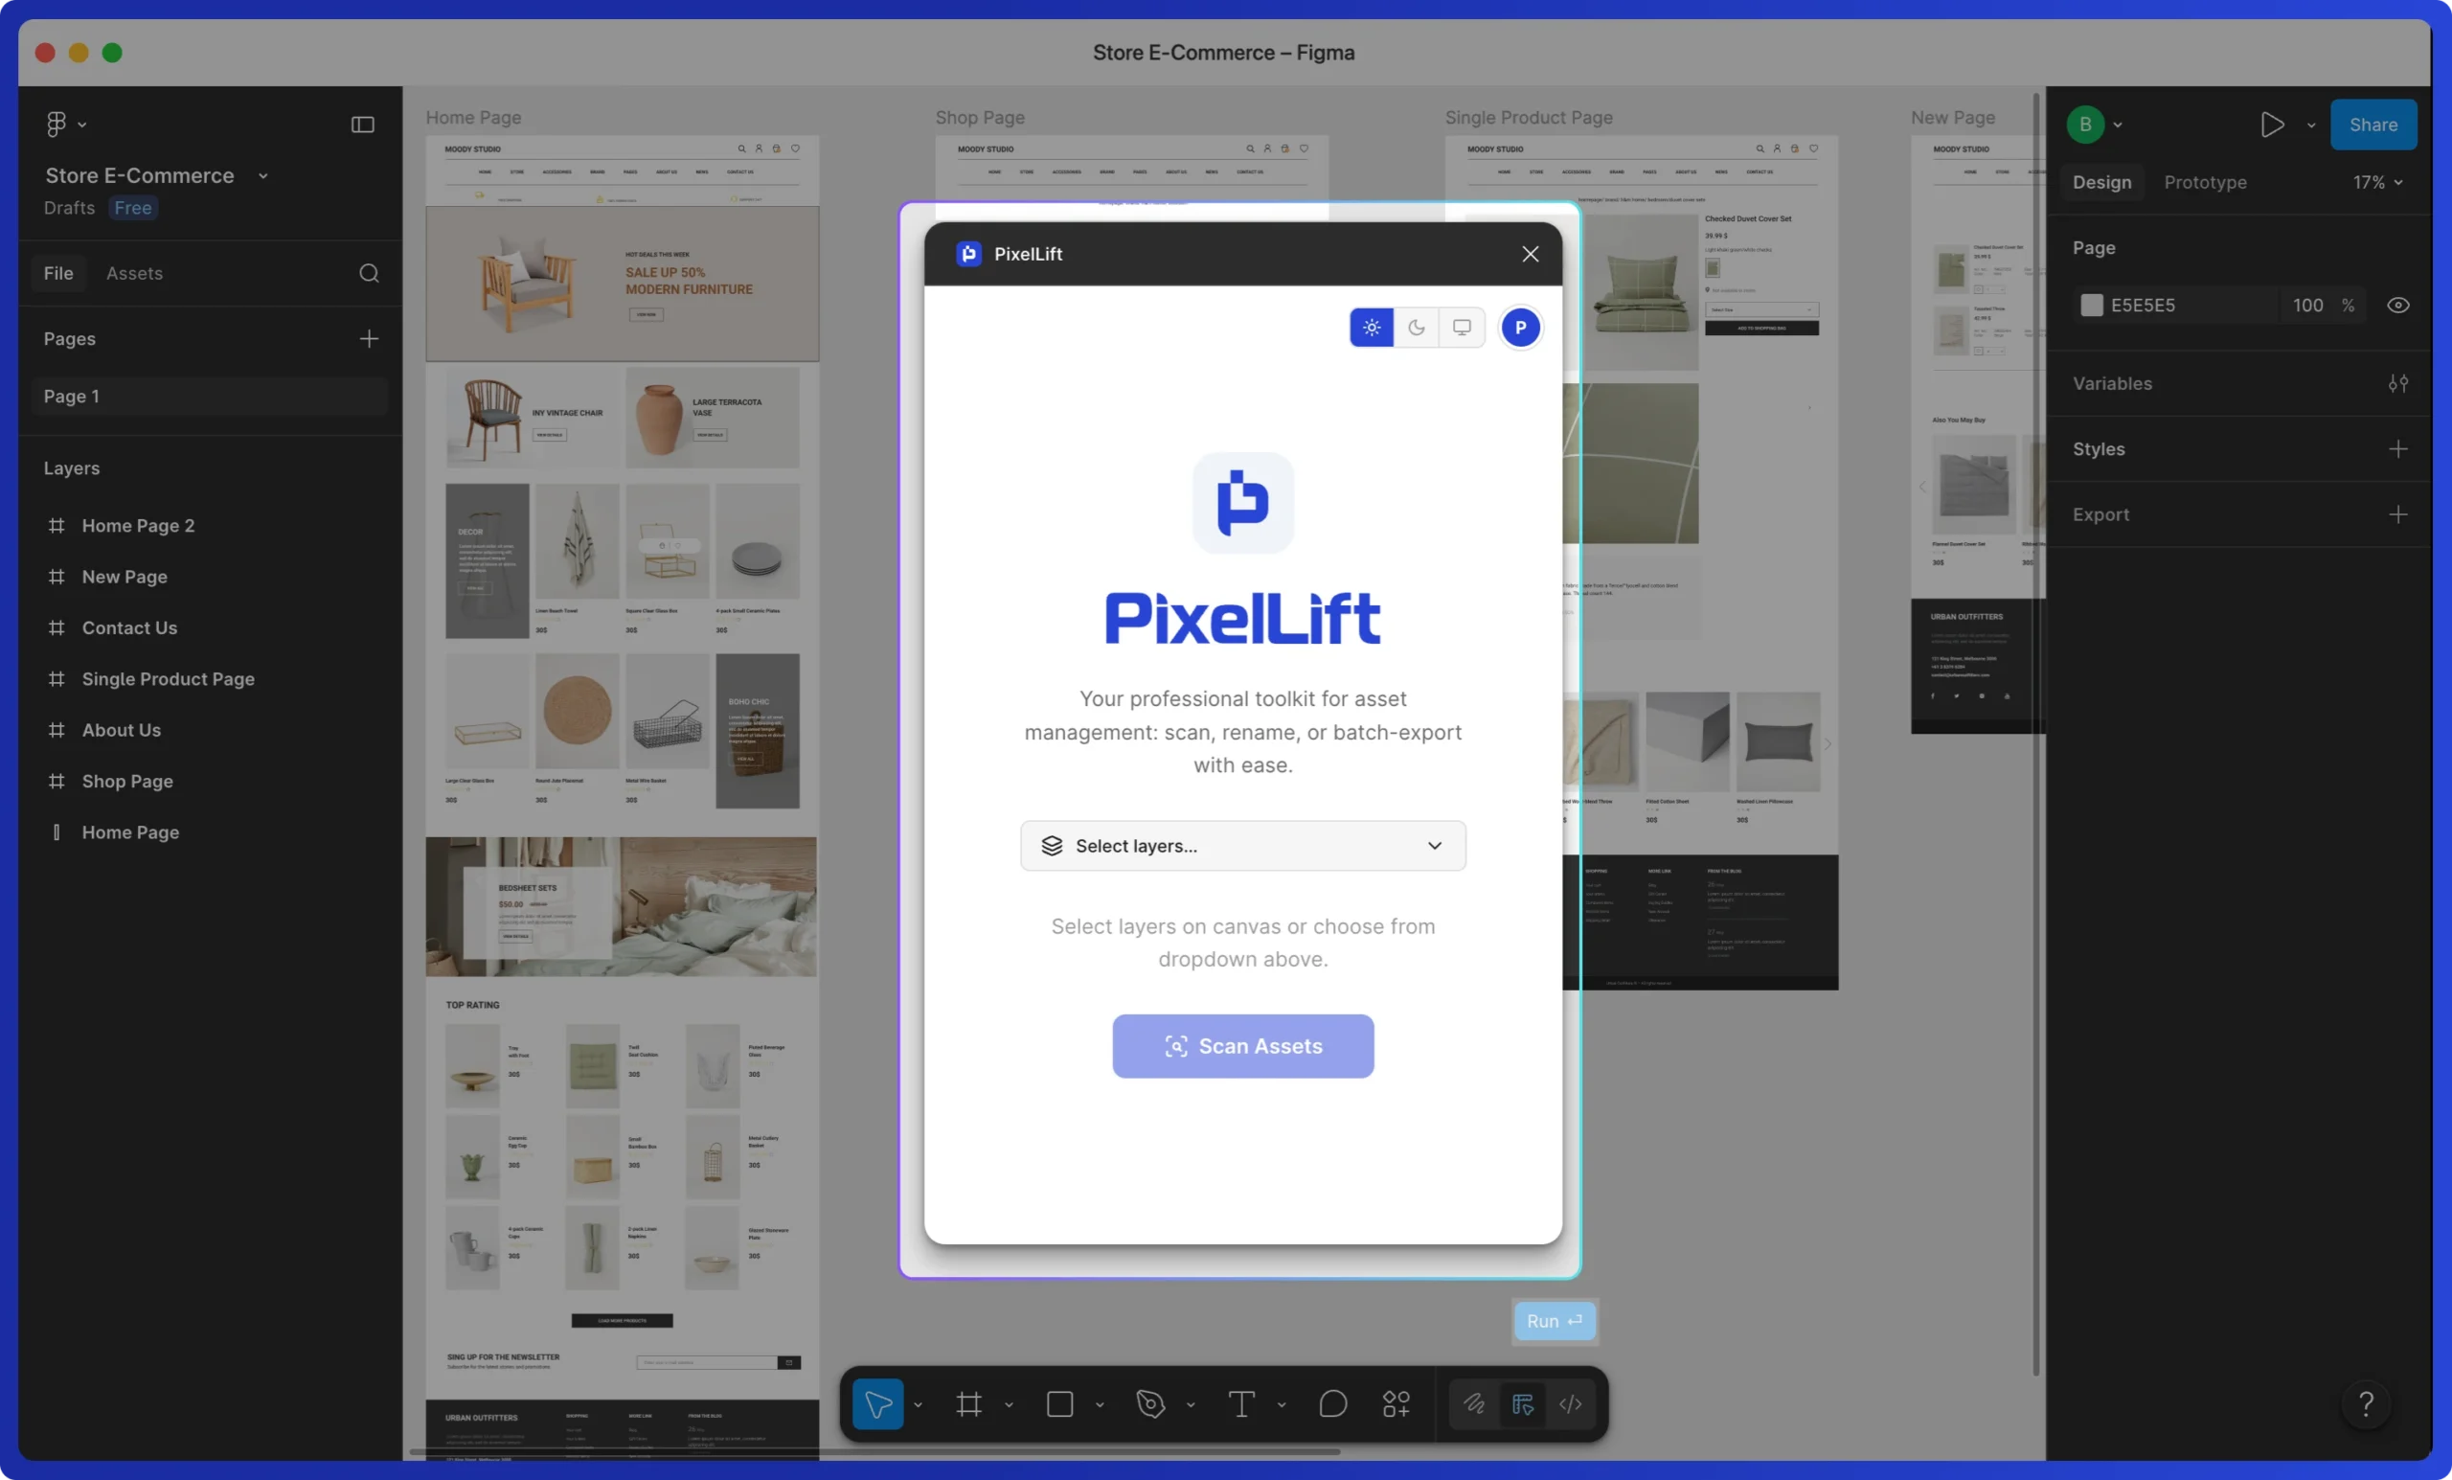Viewport: 2452px width, 1480px height.
Task: Click the Present play icon
Action: coord(2272,125)
